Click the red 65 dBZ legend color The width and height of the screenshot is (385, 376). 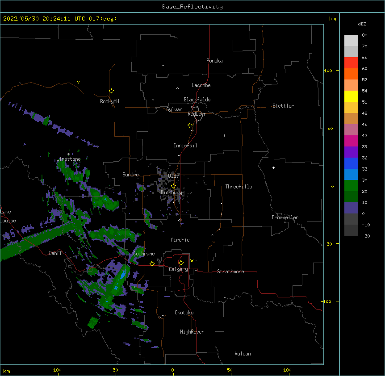(351, 63)
